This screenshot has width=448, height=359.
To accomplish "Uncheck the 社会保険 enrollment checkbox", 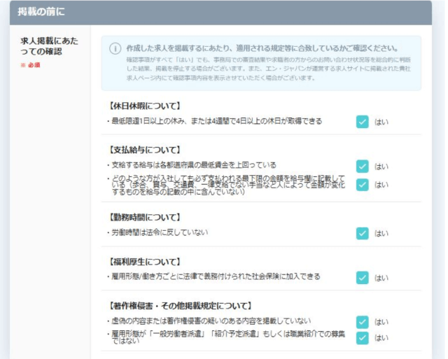I will pyautogui.click(x=362, y=277).
